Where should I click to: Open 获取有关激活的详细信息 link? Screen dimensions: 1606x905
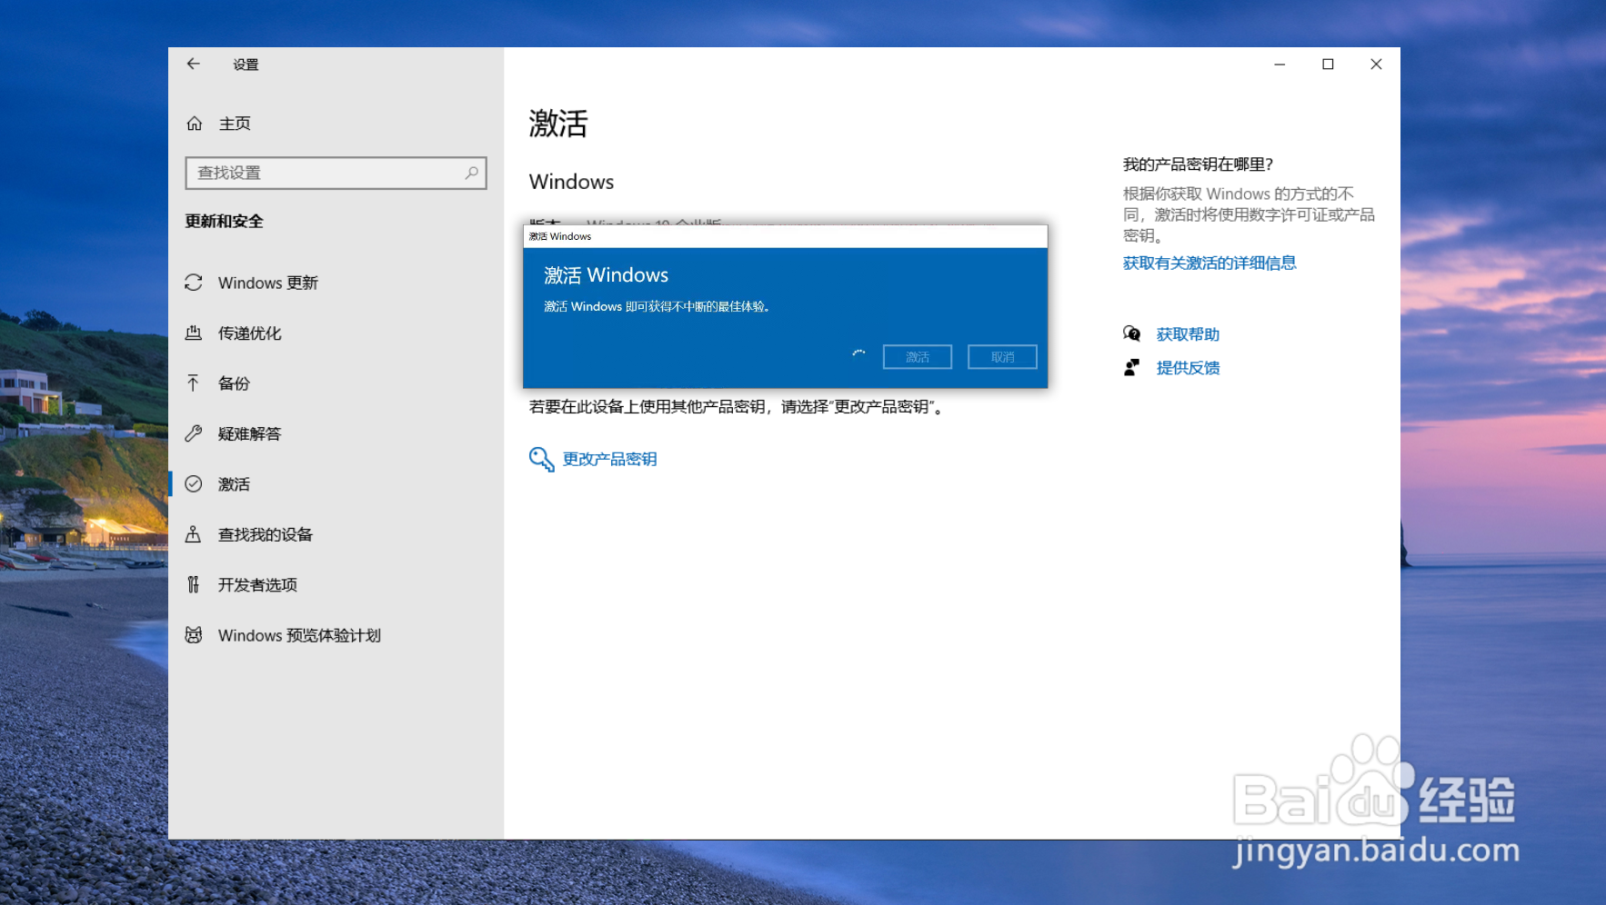click(1210, 263)
